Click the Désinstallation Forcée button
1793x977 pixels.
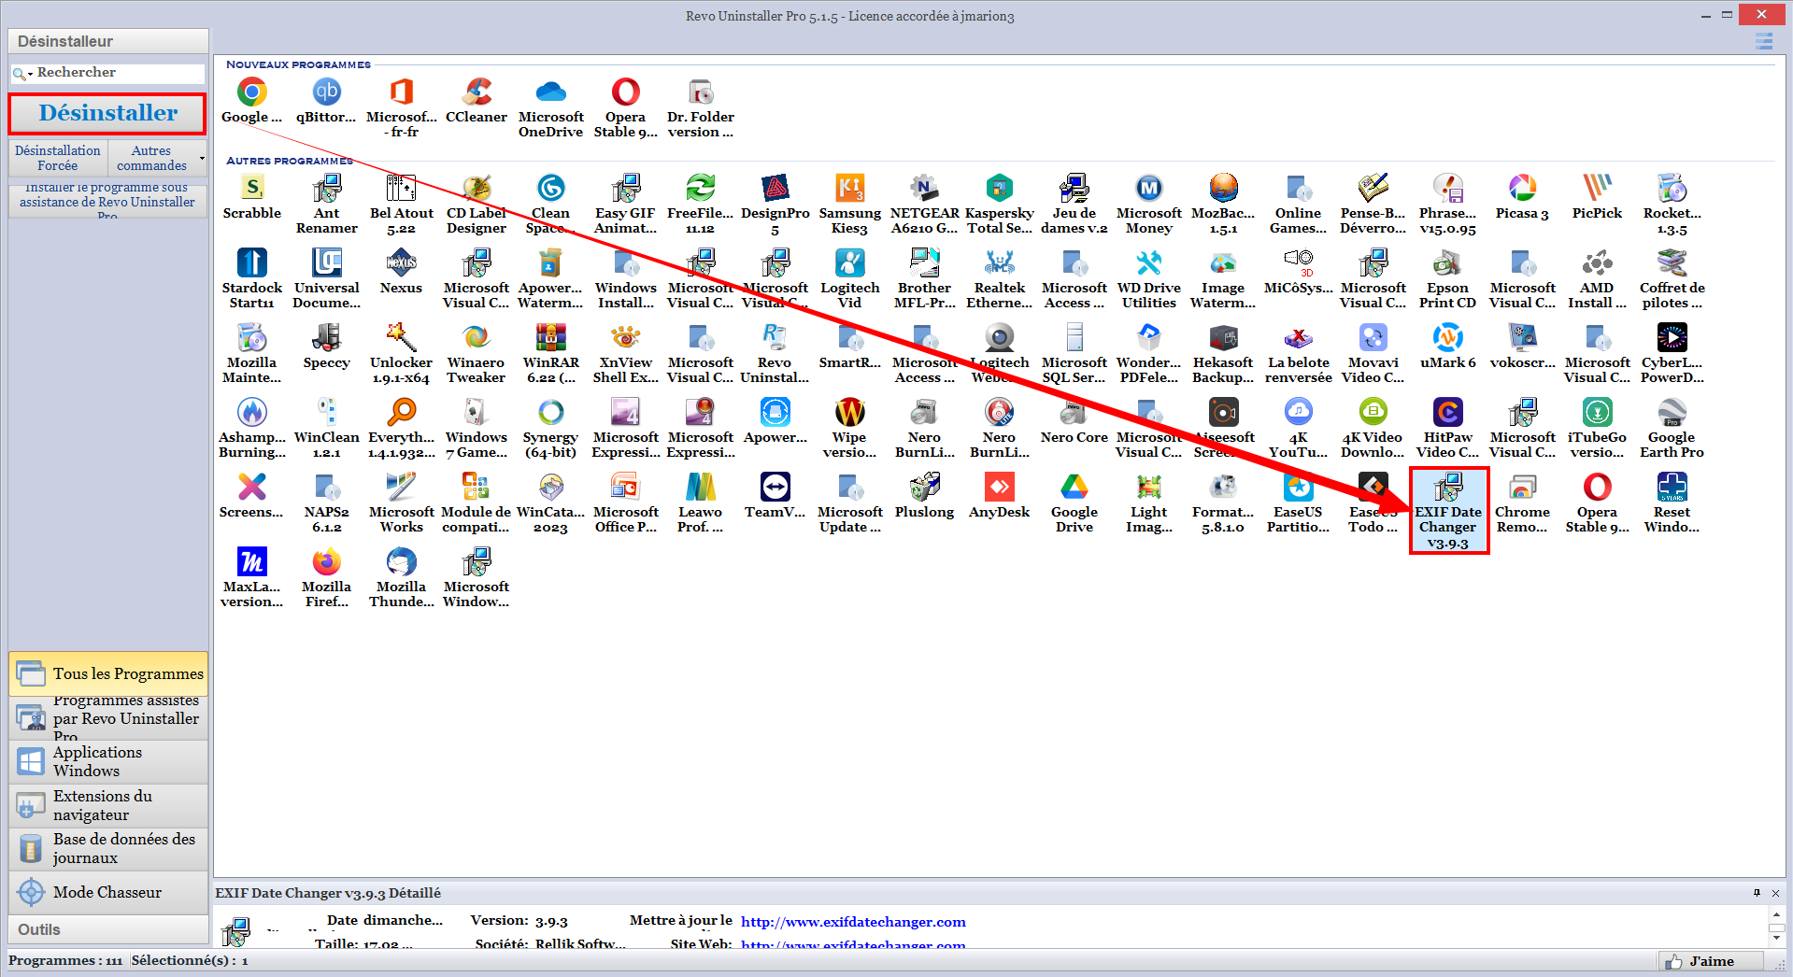[x=58, y=158]
